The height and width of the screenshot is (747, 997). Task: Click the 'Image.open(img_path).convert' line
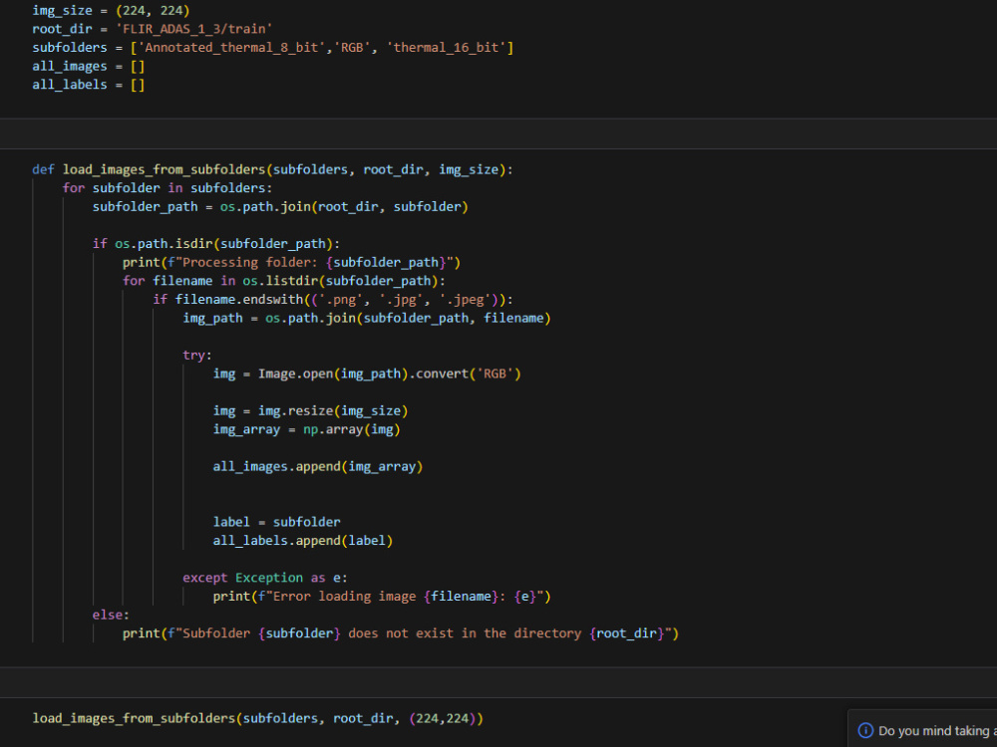click(367, 373)
